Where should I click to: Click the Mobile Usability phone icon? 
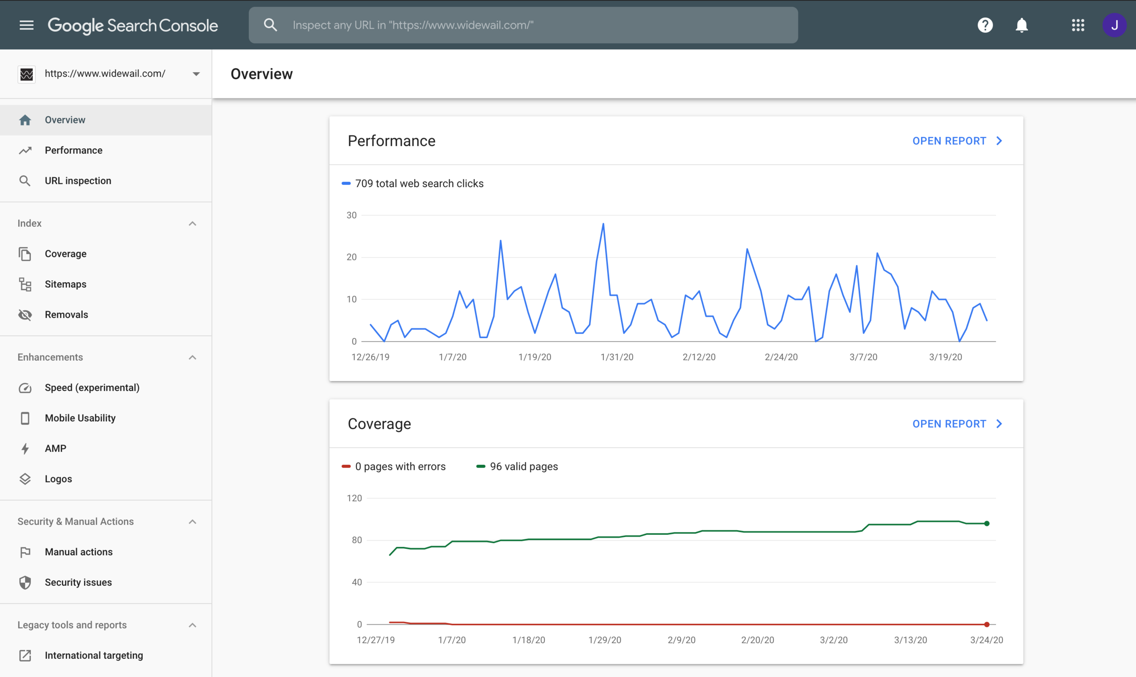pos(25,418)
